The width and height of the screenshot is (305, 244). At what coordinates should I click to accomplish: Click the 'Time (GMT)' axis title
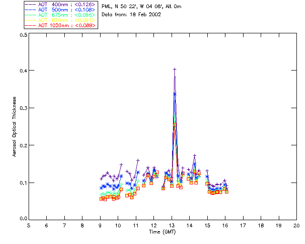click(163, 232)
